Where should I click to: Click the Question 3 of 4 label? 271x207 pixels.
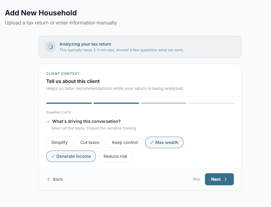[x=58, y=112]
